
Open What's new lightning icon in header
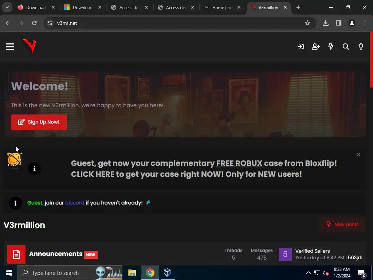[x=331, y=46]
